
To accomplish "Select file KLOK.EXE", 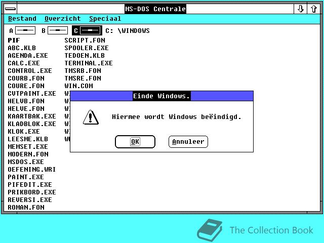I will (24, 132).
